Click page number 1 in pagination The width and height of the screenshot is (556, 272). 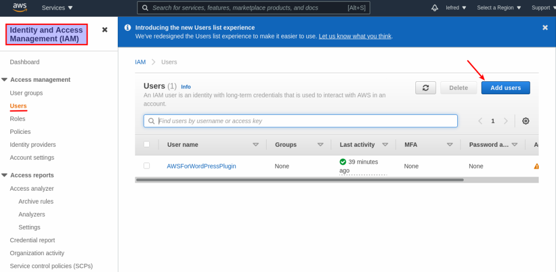[493, 121]
